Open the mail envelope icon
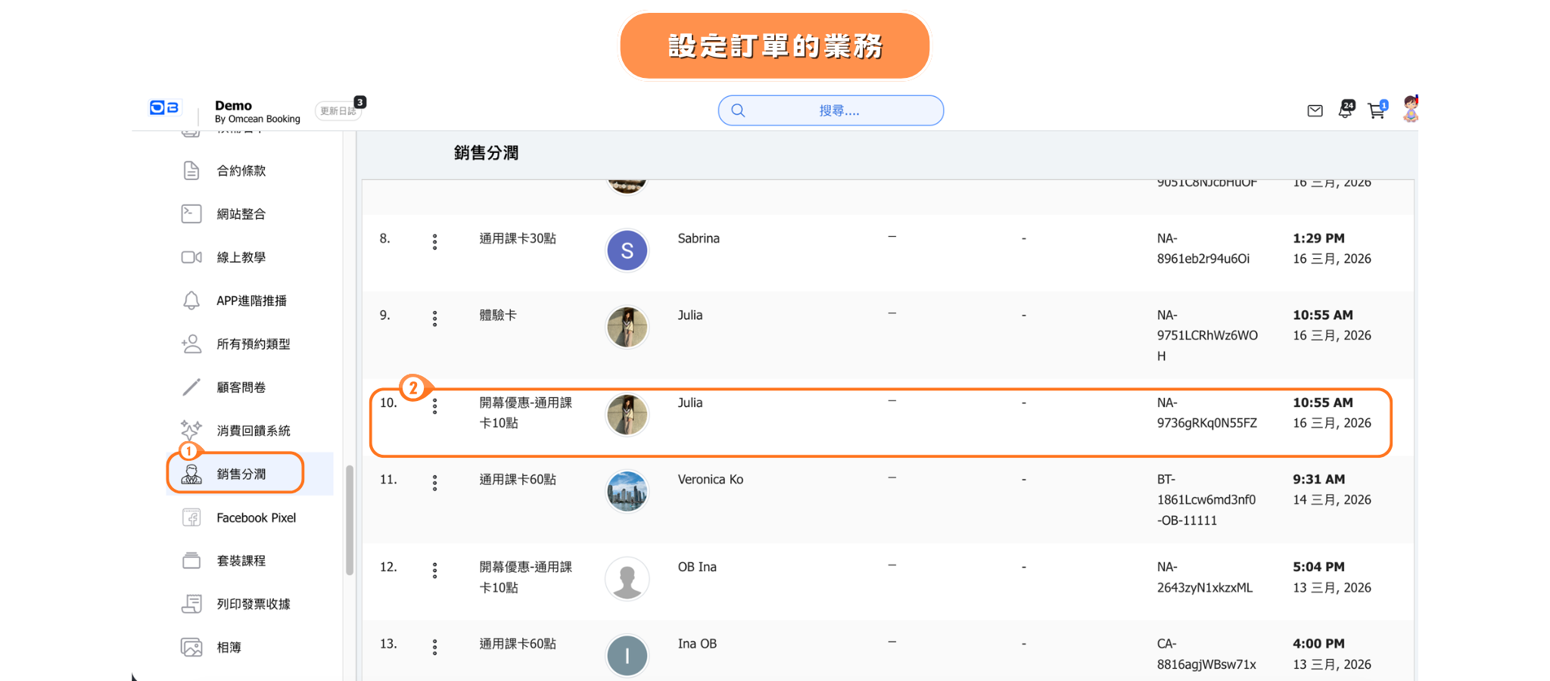This screenshot has height=681, width=1550. click(x=1315, y=111)
